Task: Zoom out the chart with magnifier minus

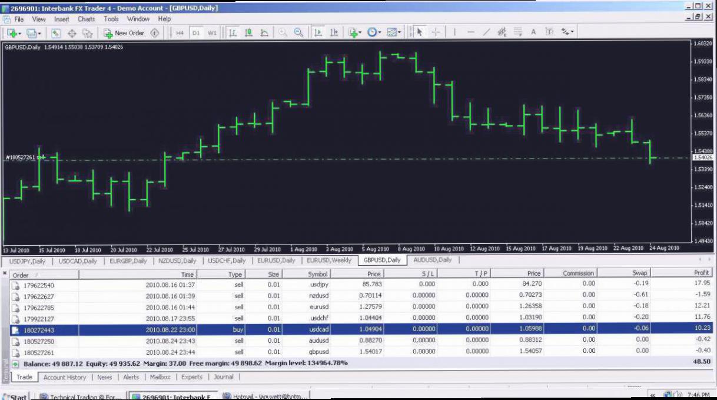Action: click(x=298, y=33)
